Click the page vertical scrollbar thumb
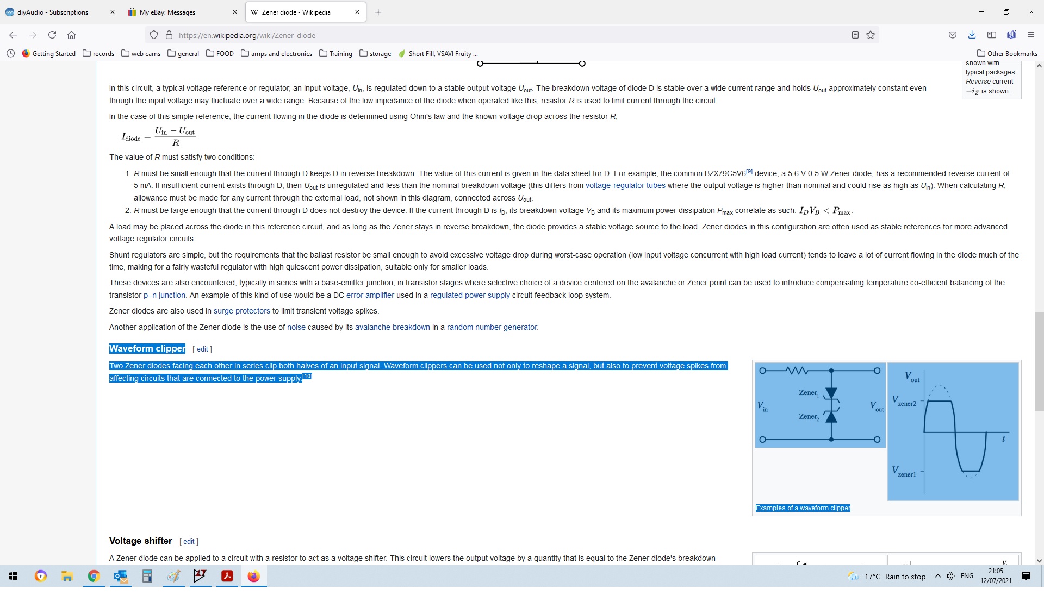This screenshot has width=1044, height=595. 1039,361
